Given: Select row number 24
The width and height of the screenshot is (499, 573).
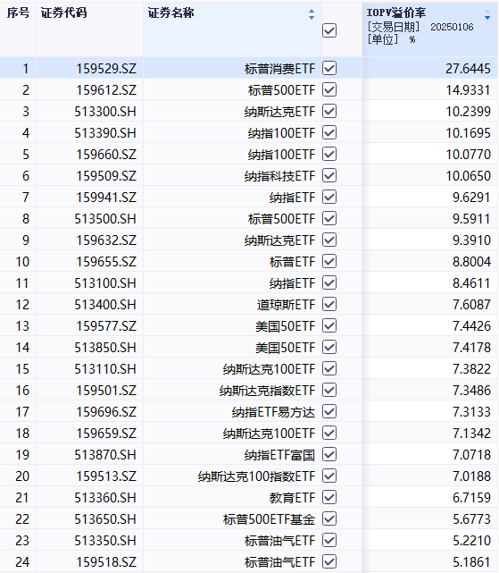Looking at the screenshot, I should [x=22, y=562].
